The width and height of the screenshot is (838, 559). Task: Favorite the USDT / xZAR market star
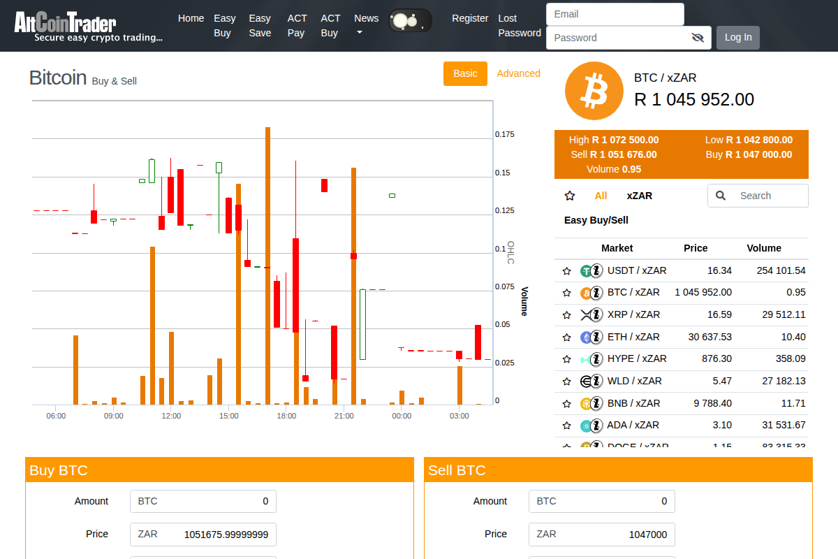567,271
